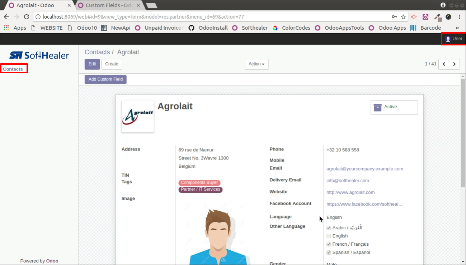The image size is (466, 265).
Task: Open the Odoo Apps bookmark
Action: 387,28
